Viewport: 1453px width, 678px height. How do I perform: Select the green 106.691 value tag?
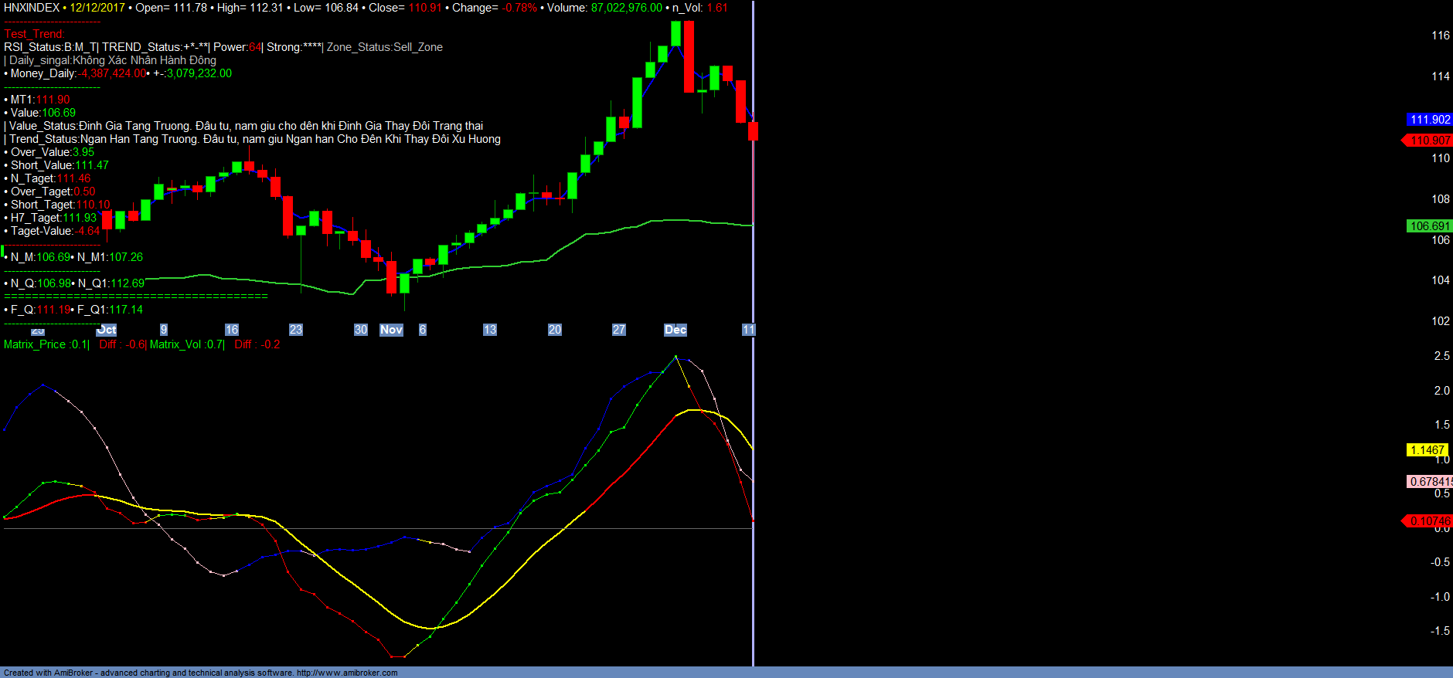pos(1429,226)
